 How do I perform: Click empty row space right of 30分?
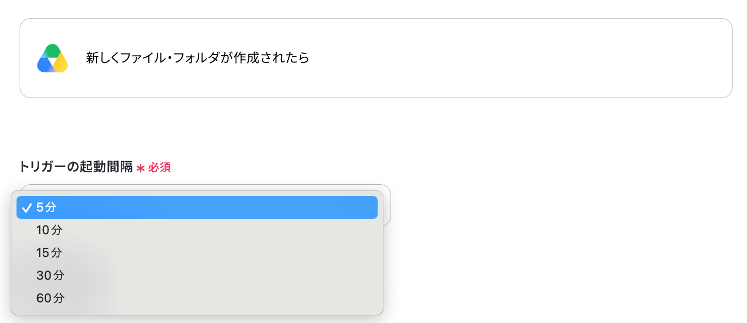click(x=222, y=276)
